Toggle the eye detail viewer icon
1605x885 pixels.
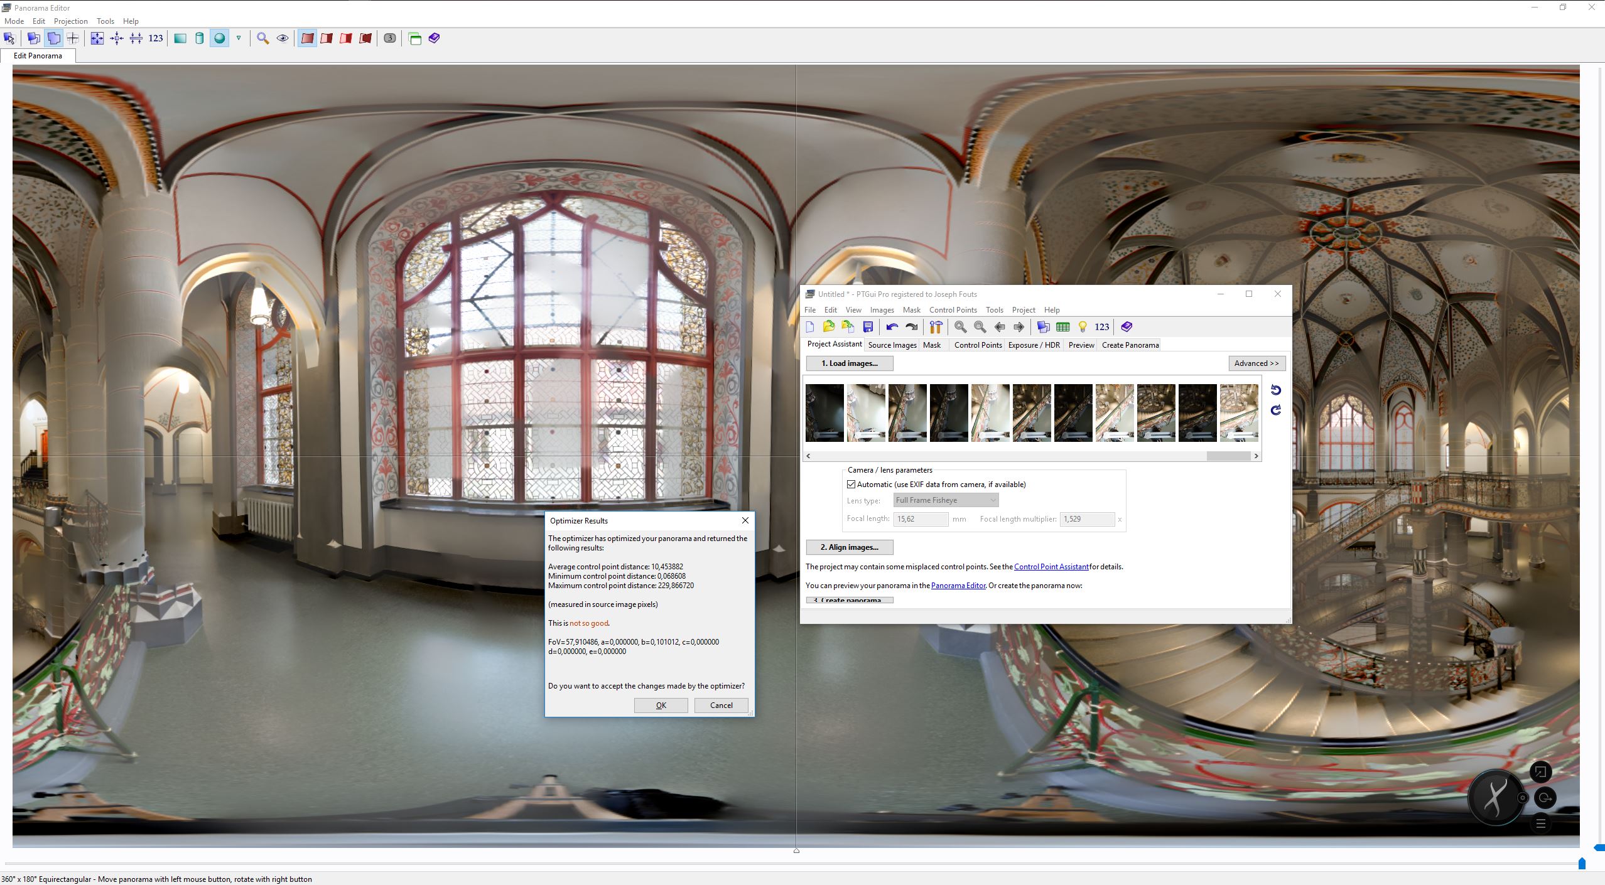[283, 38]
